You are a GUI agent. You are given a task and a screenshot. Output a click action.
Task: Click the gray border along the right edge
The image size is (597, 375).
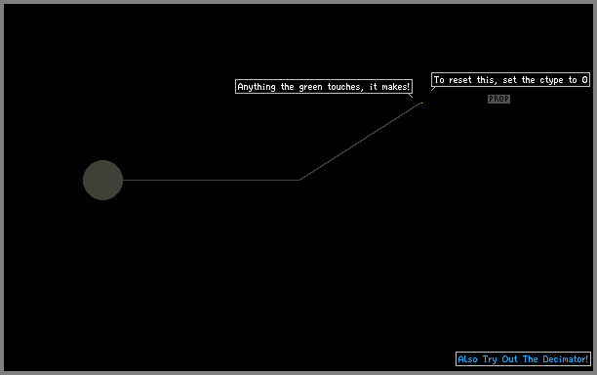tap(595, 187)
